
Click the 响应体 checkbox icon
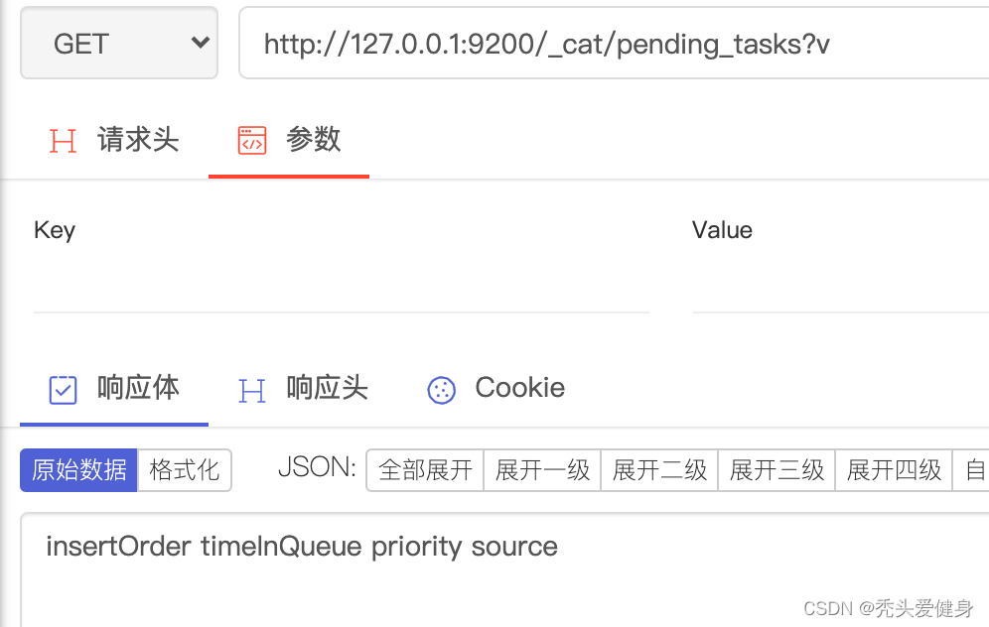tap(63, 390)
